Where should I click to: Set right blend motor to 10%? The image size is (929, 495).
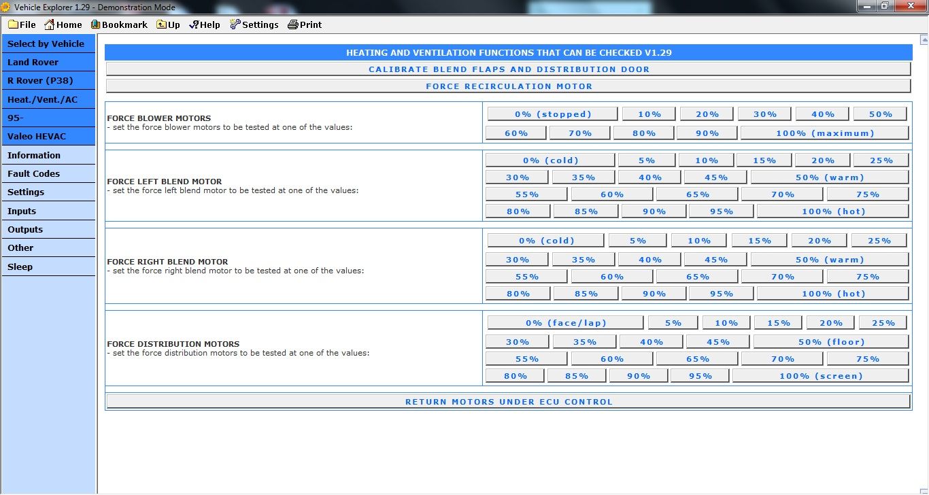[x=698, y=241]
